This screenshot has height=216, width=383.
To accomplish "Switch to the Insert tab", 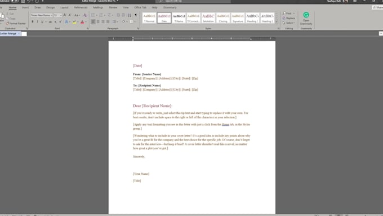I will [25, 7].
